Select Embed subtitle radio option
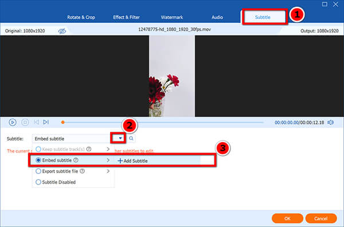 38,160
